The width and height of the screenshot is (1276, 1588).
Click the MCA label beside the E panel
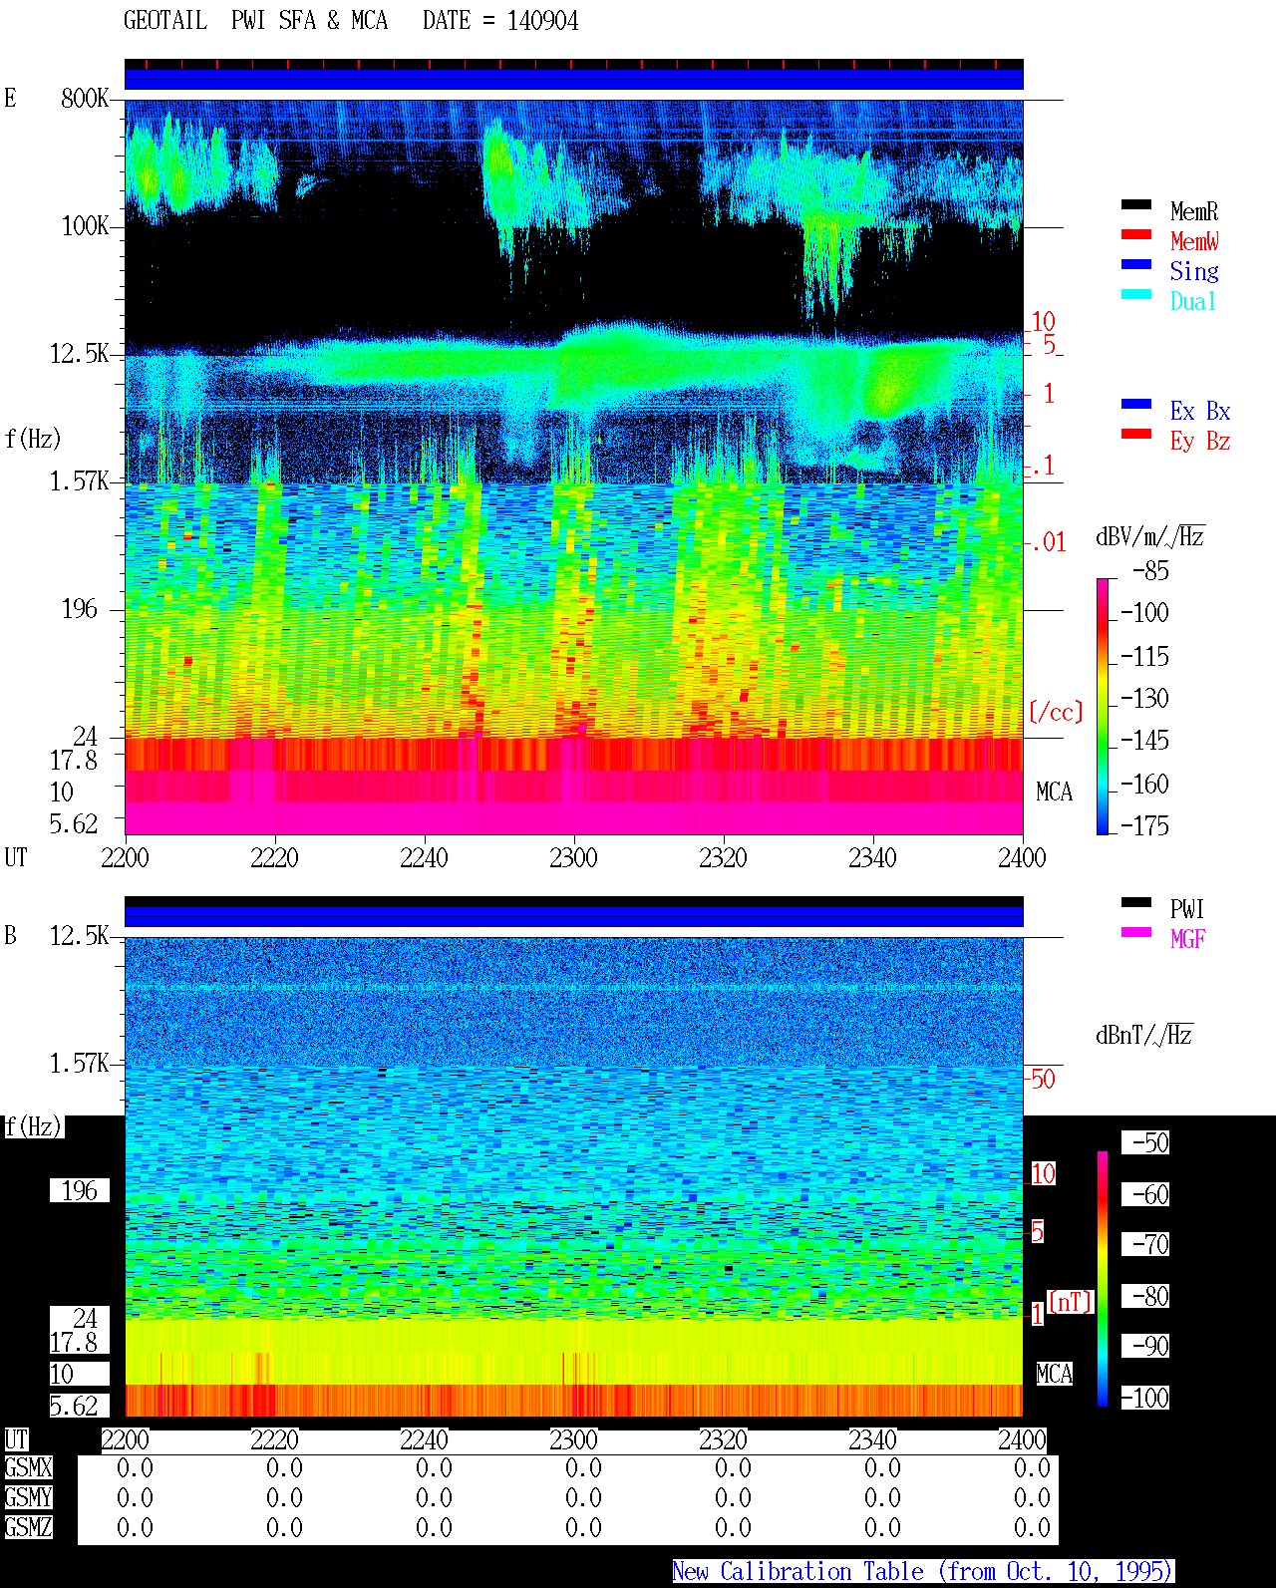pyautogui.click(x=1054, y=792)
